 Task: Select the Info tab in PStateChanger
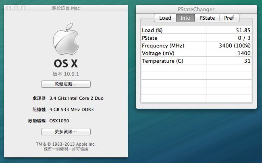185,18
